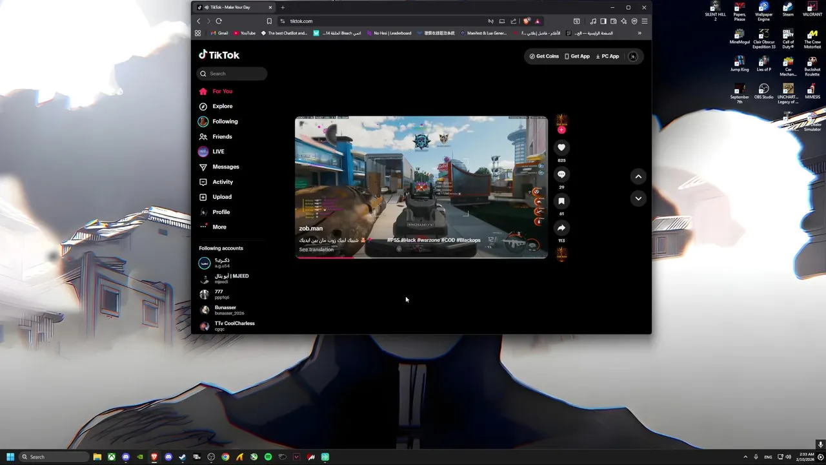
Task: Open the Gmail bookmark
Action: tap(219, 33)
